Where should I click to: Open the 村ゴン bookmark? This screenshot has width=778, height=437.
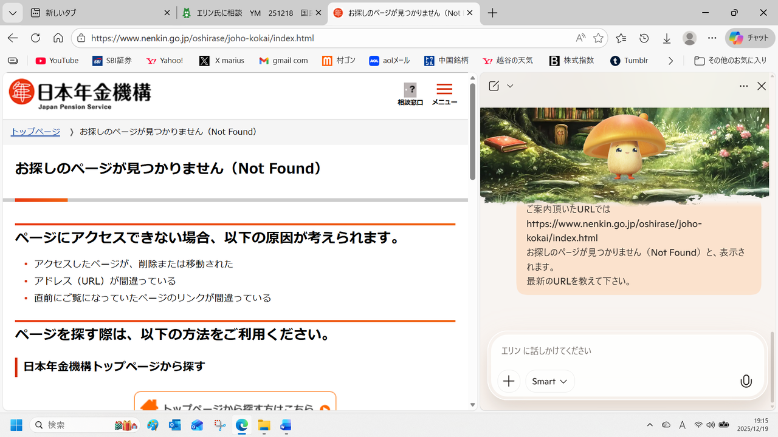339,61
